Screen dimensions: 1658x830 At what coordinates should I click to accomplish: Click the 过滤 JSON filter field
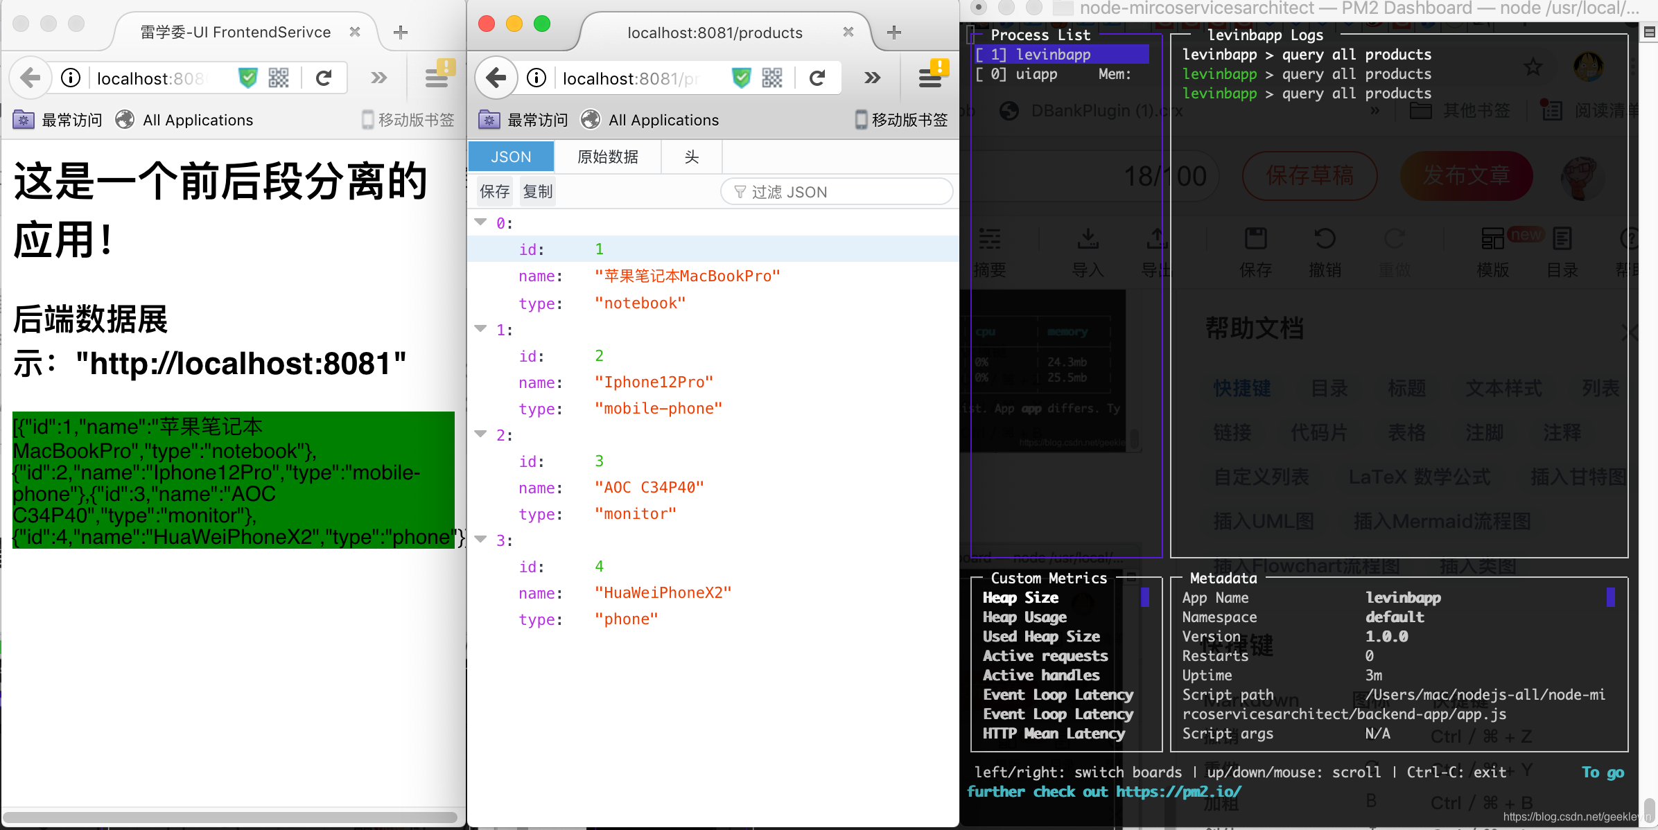tap(837, 192)
